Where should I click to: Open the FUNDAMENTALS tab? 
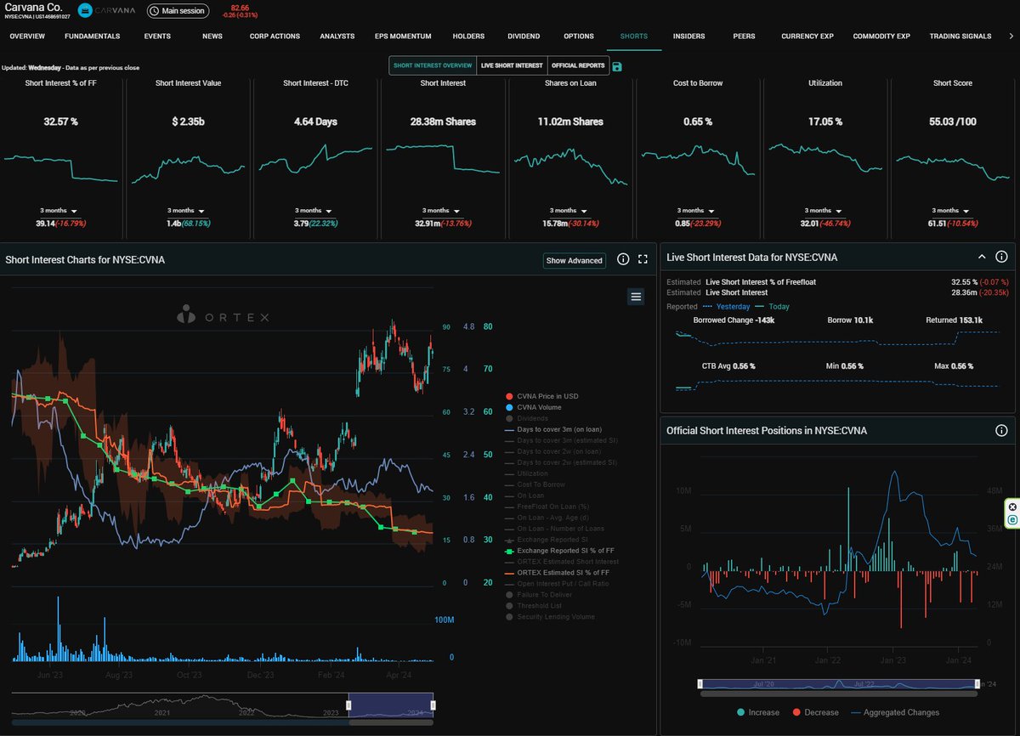tap(92, 37)
